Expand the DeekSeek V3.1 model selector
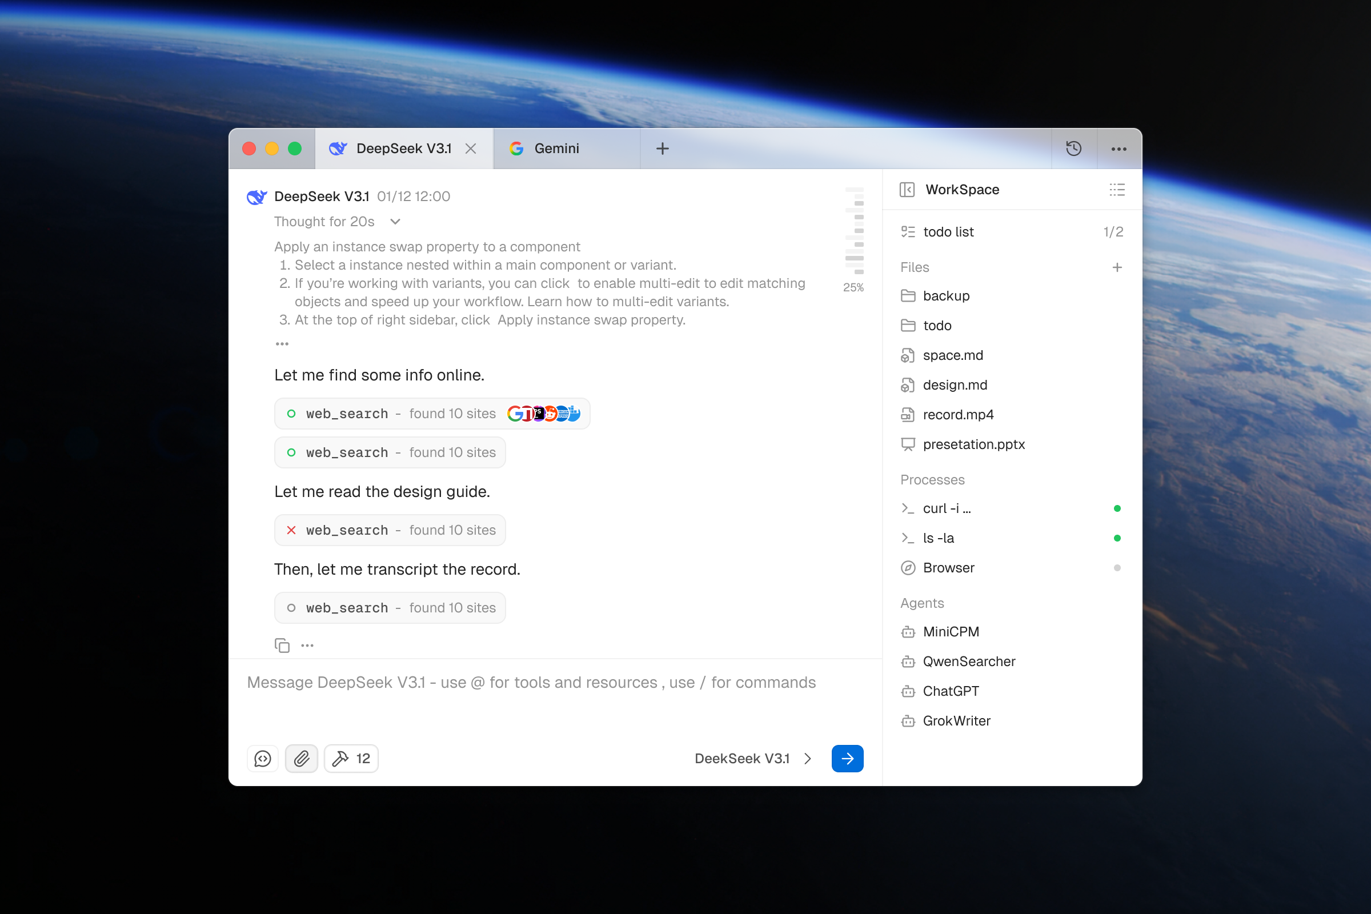The height and width of the screenshot is (914, 1371). pyautogui.click(x=752, y=759)
